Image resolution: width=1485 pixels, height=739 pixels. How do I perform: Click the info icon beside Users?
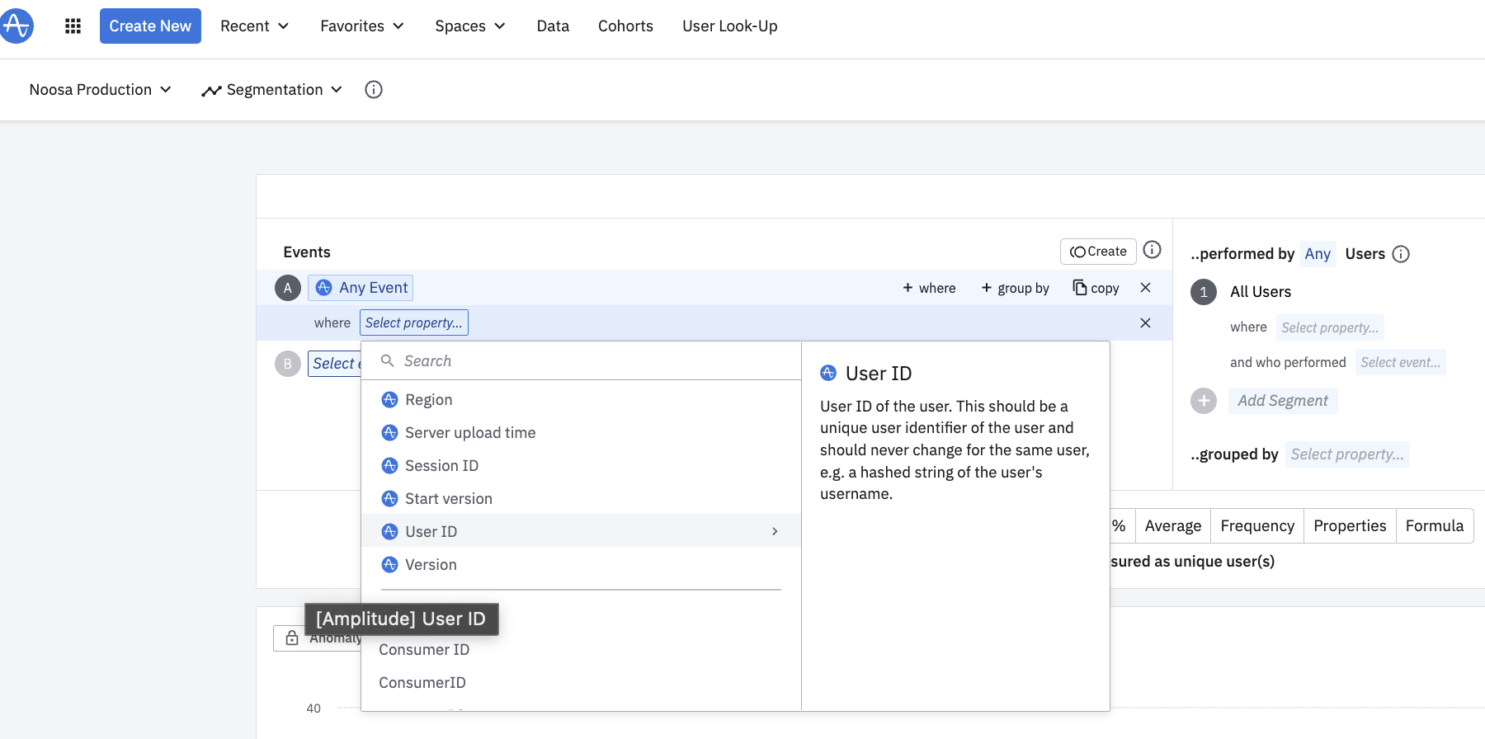coord(1401,254)
